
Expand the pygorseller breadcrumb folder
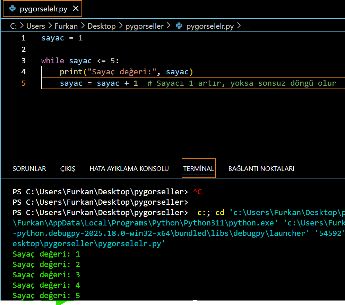click(x=144, y=26)
